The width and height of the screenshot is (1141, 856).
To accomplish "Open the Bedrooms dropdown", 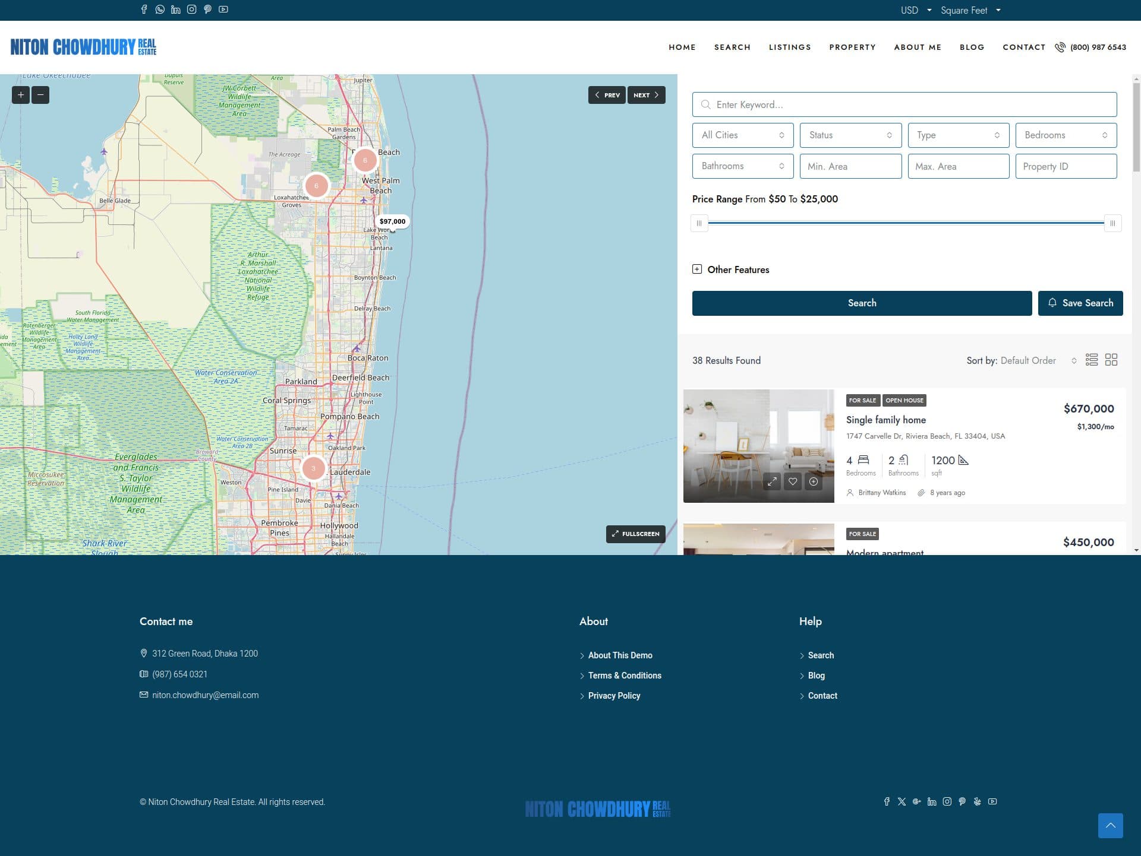I will 1066,135.
